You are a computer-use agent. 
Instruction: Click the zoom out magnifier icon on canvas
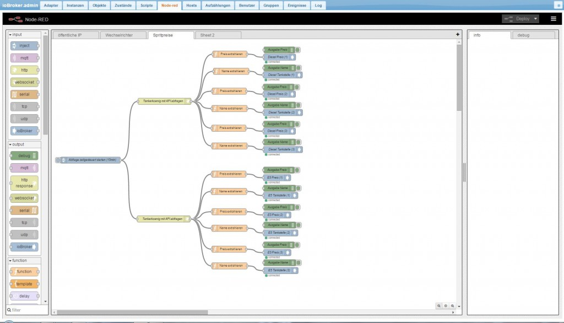click(439, 306)
